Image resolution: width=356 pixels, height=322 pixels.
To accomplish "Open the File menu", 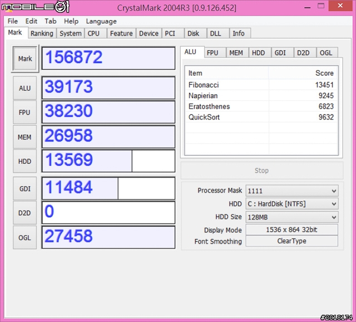I will pos(12,21).
